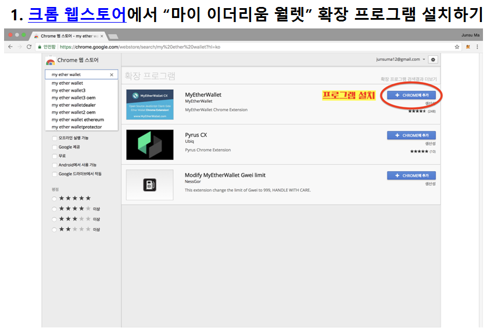Click the browser back arrow
The width and height of the screenshot is (501, 328).
tap(10, 47)
